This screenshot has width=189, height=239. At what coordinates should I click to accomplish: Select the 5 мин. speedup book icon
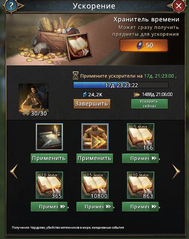(x=141, y=137)
